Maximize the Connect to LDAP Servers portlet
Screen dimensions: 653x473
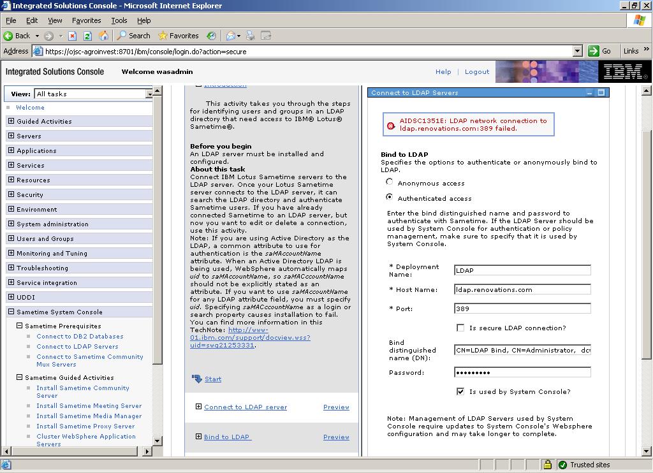pyautogui.click(x=601, y=92)
